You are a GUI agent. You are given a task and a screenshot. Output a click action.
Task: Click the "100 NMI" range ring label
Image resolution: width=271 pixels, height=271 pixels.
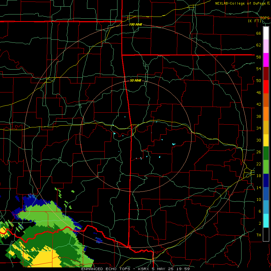point(135,24)
